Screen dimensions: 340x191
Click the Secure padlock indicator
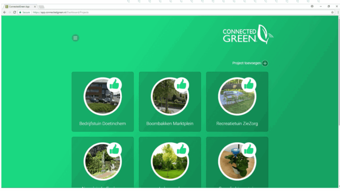click(24, 12)
